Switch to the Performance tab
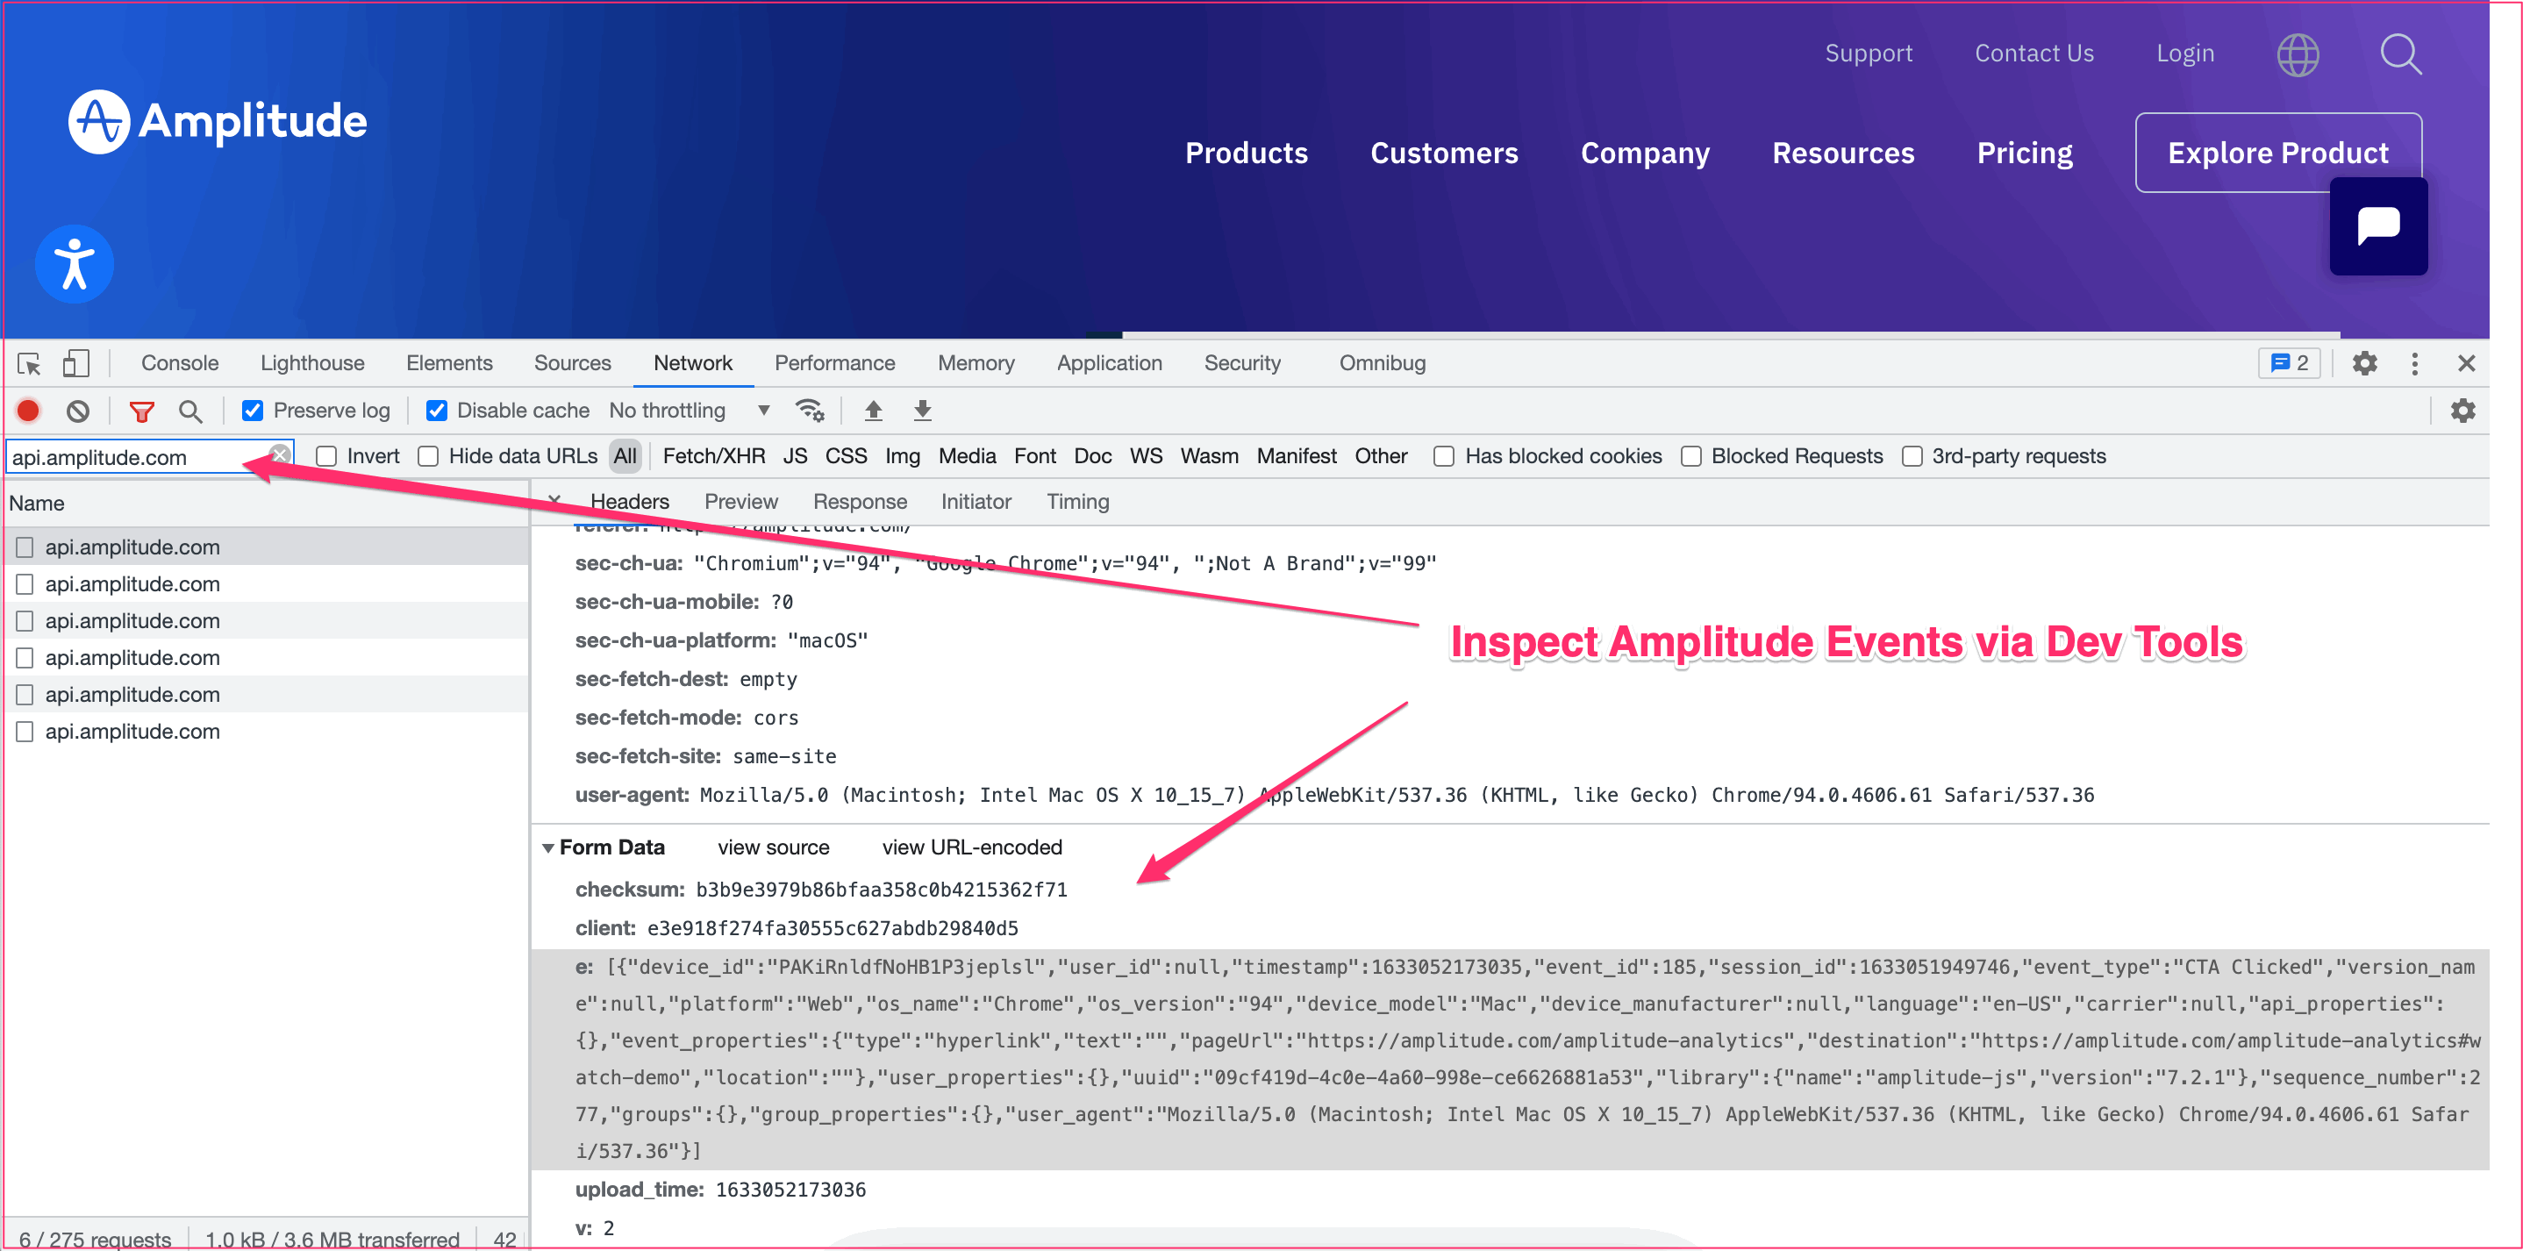Screen dimensions: 2523x1251 834,363
